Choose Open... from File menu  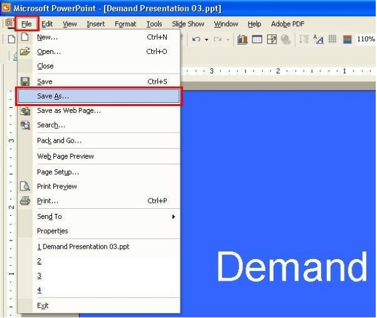pyautogui.click(x=99, y=51)
